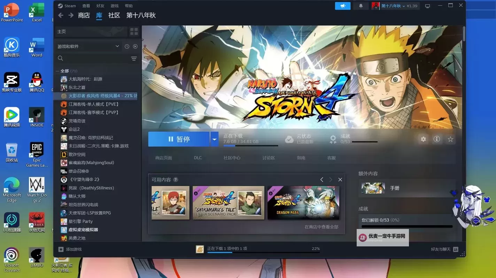The width and height of the screenshot is (496, 278).
Task: Collapse the 全部 games category
Action: [x=58, y=71]
